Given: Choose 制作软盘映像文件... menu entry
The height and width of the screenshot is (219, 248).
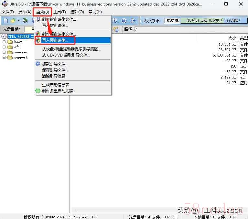Looking at the screenshot, I should pos(73,19).
